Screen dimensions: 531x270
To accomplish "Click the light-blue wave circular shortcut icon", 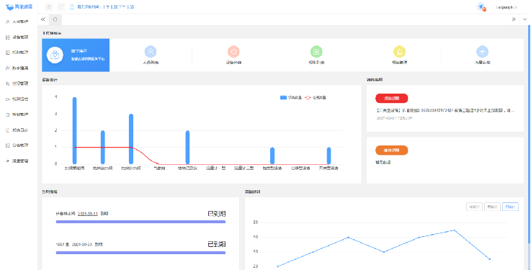I will coord(482,52).
